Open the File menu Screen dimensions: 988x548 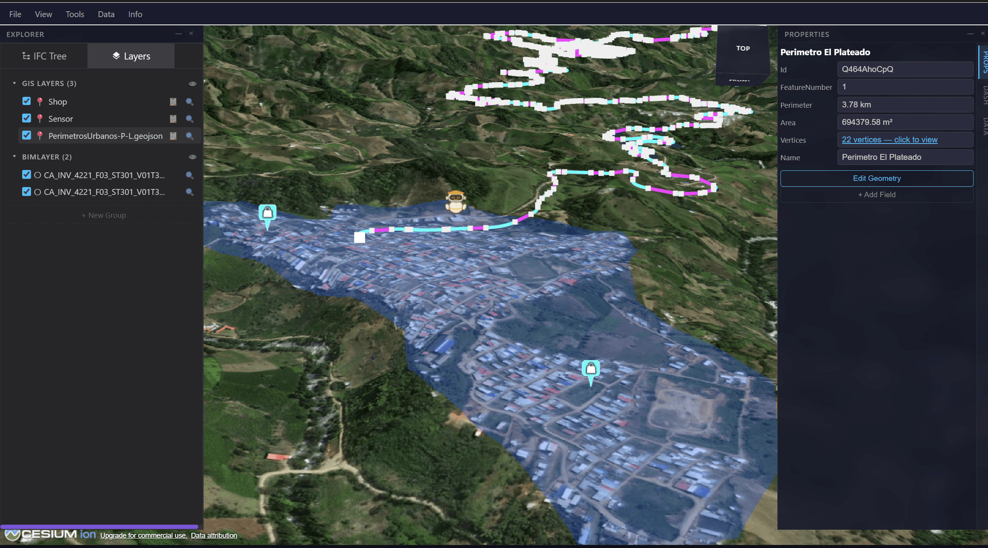tap(15, 14)
